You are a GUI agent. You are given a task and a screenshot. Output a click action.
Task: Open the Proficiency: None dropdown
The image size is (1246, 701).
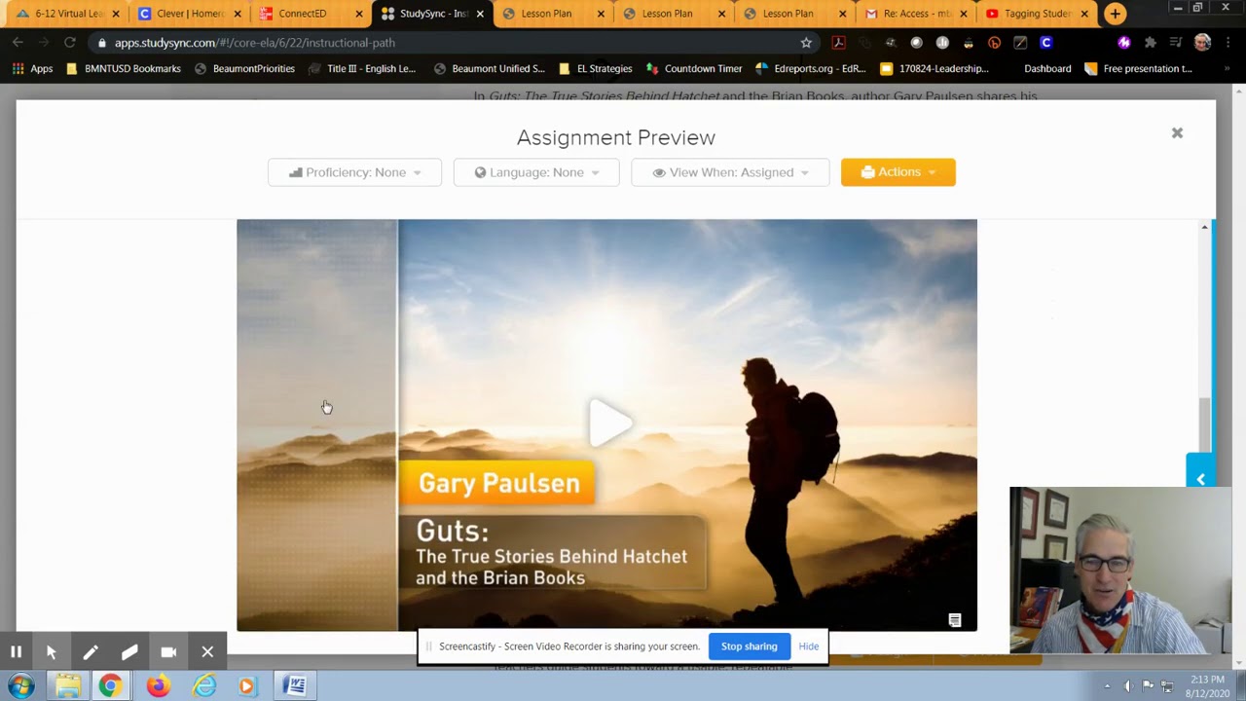point(354,172)
